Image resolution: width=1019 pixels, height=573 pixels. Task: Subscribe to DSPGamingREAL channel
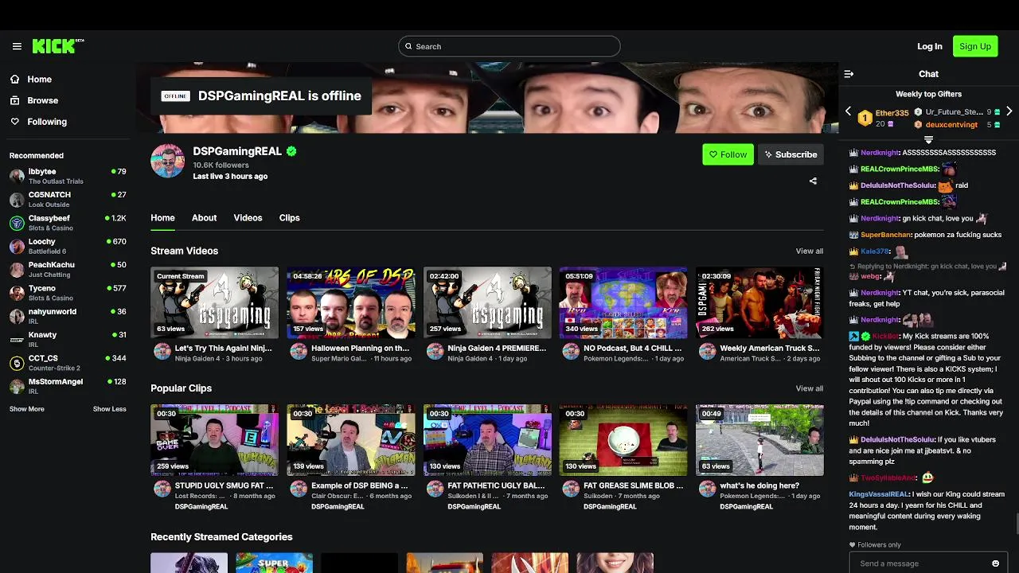[791, 154]
